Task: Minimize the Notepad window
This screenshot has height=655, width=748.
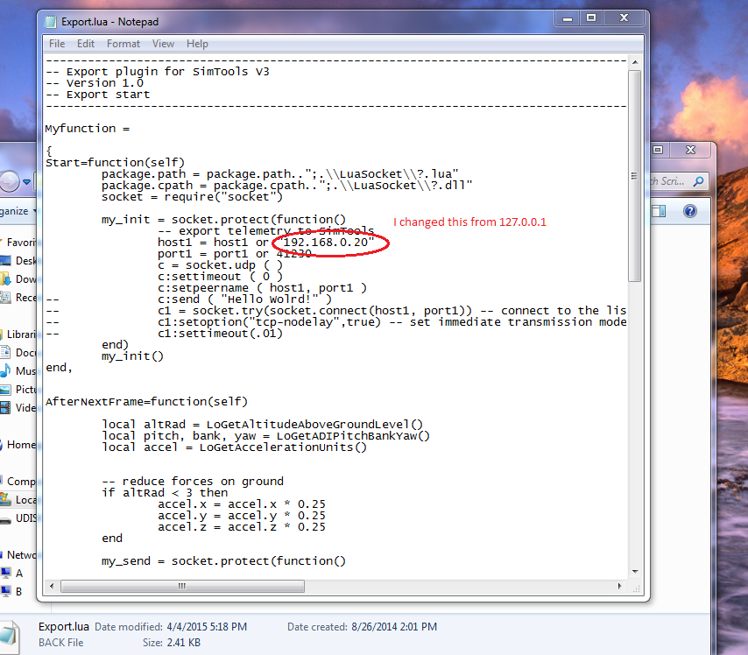Action: [x=568, y=18]
